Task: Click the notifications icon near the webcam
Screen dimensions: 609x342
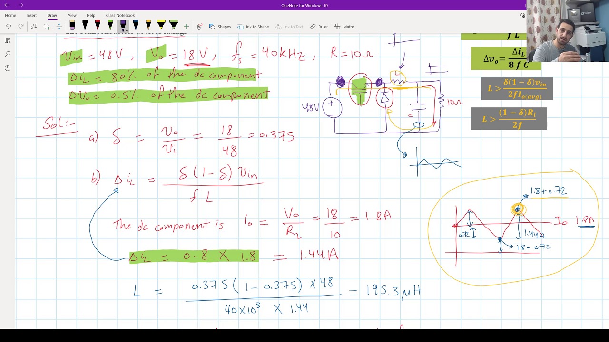Action: pyautogui.click(x=522, y=15)
